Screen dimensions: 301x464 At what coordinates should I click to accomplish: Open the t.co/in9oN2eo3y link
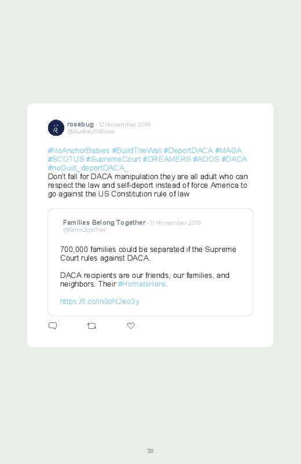tap(100, 301)
